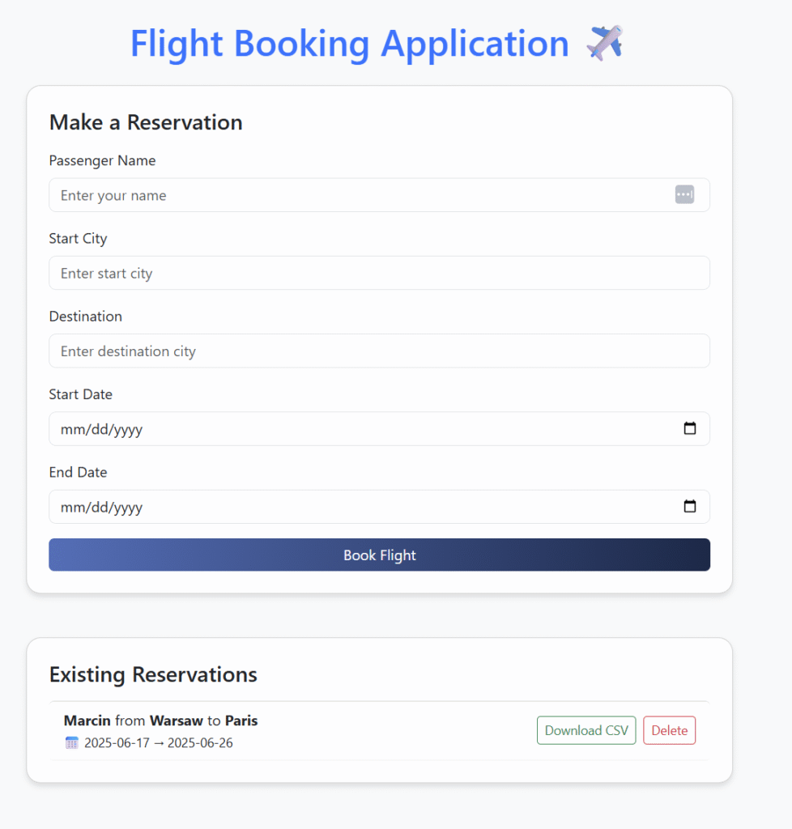Click the airplane icon in the page title
This screenshot has height=829, width=792.
coord(604,43)
